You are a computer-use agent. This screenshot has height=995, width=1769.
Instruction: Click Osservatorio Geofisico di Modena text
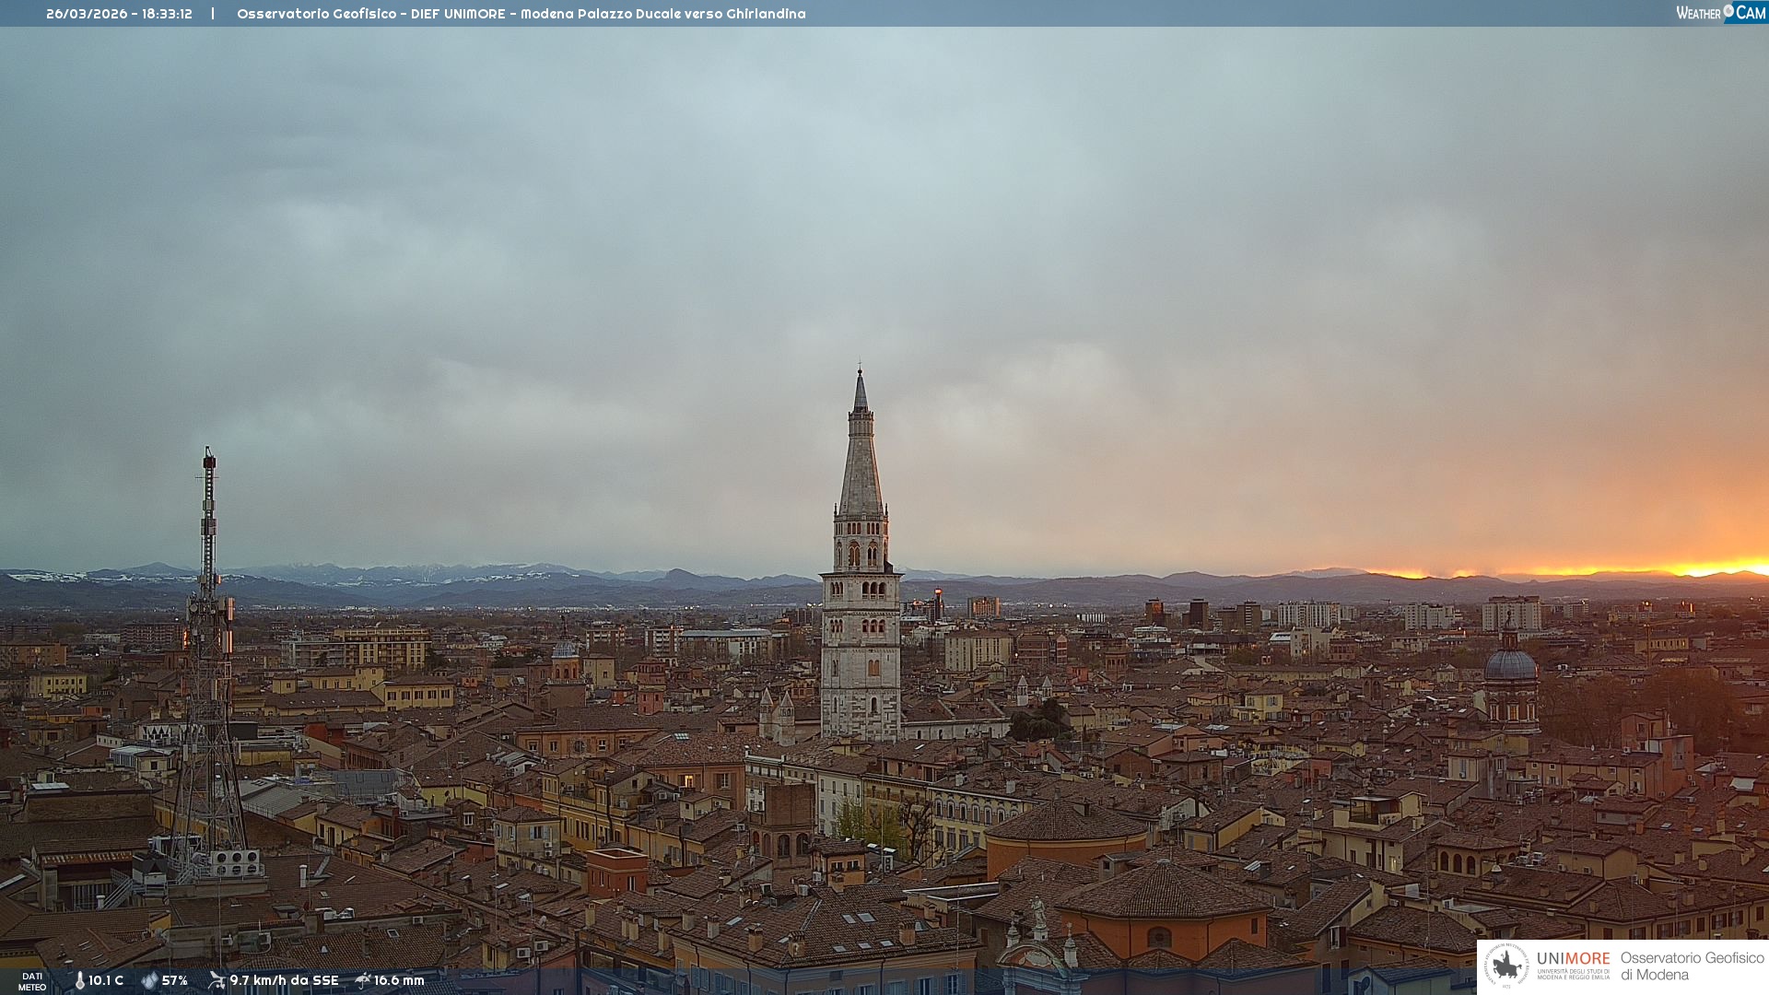(x=1692, y=966)
